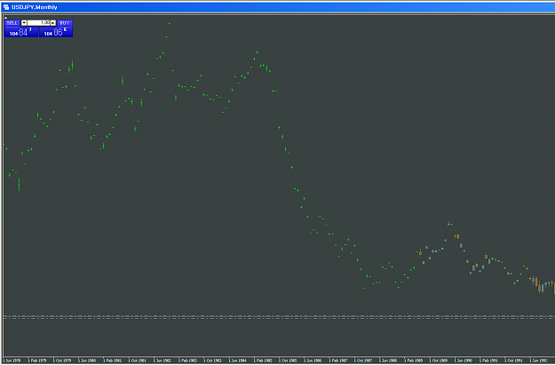
Task: Collapse the one-click trading panel triangle
Action: coord(5,18)
